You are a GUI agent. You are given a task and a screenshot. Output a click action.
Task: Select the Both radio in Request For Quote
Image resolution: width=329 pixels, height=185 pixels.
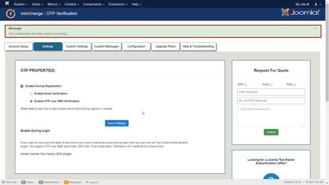click(295, 85)
